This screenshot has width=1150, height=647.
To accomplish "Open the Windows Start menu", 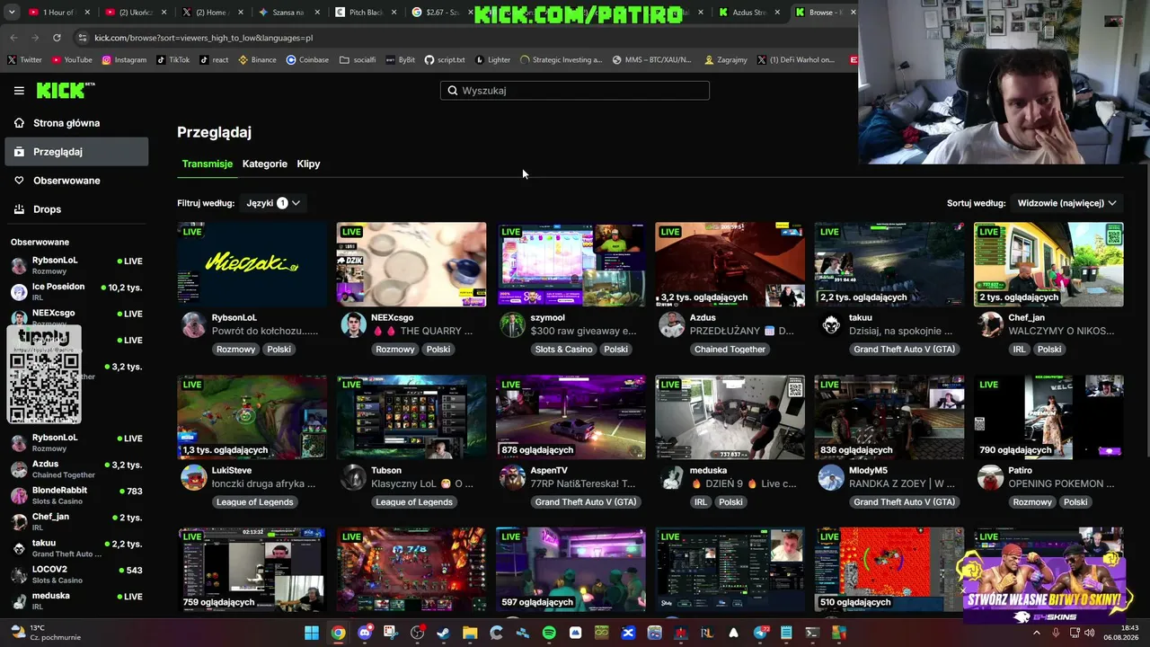I will click(311, 633).
